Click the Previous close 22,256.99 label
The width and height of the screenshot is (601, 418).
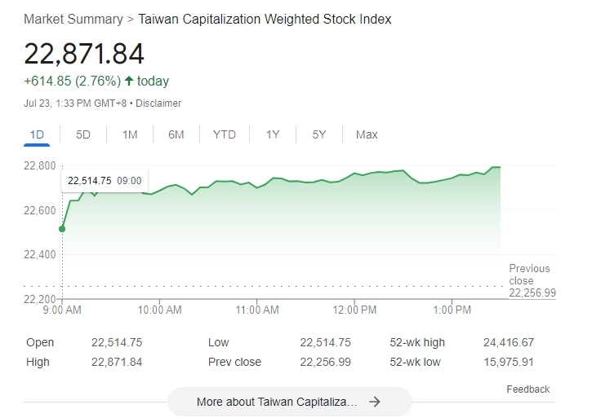(x=532, y=281)
